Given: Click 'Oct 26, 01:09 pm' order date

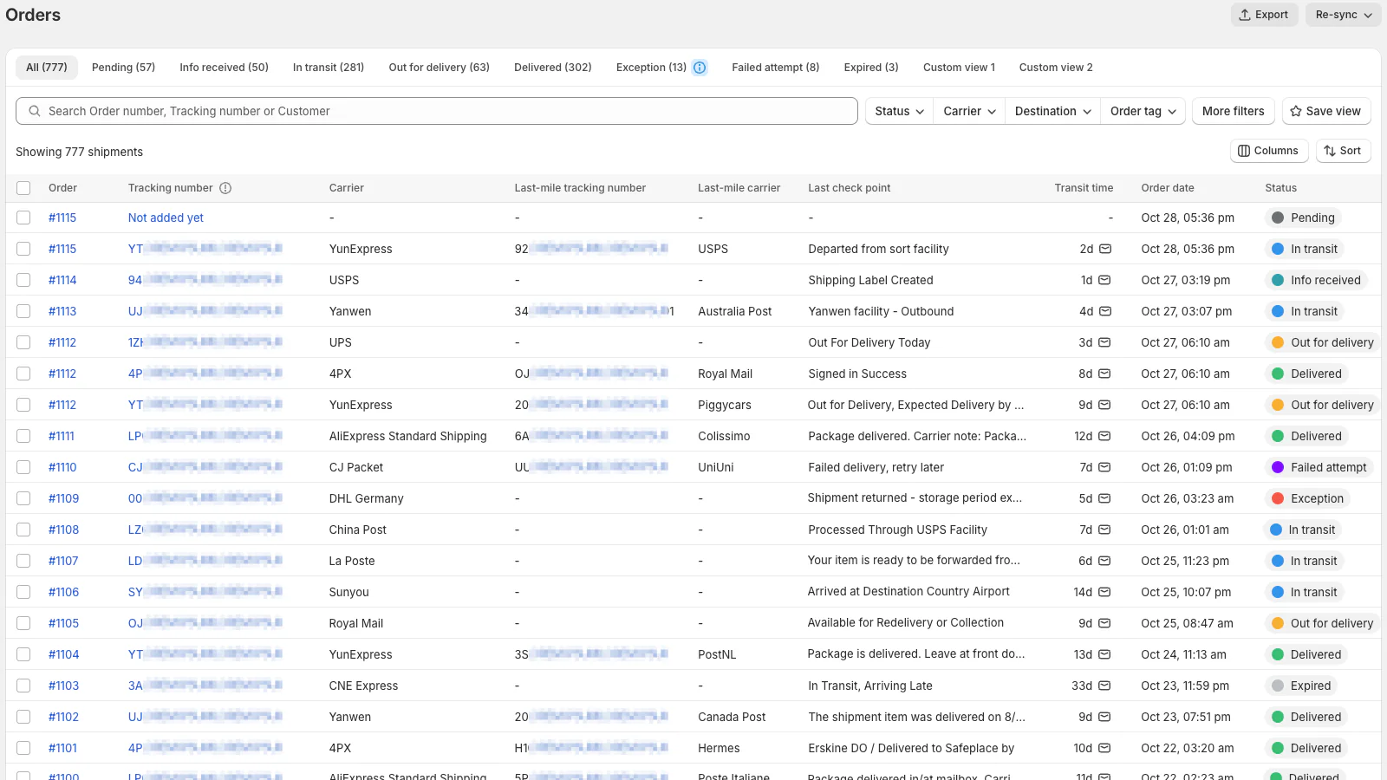Looking at the screenshot, I should click(1186, 467).
